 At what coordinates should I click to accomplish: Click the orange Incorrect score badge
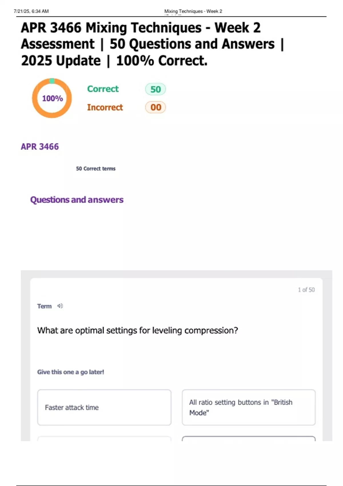tap(155, 107)
